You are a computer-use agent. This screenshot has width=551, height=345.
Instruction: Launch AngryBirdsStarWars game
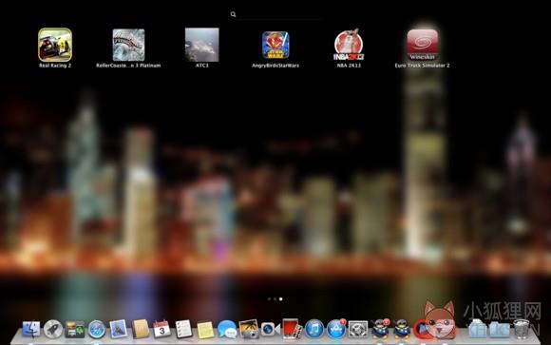[275, 45]
